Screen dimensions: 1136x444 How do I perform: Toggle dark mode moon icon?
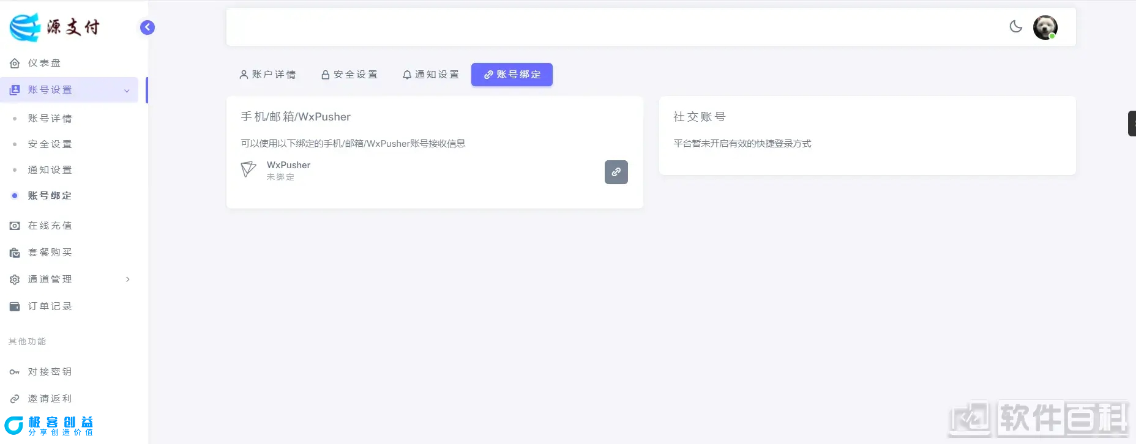pos(1016,26)
